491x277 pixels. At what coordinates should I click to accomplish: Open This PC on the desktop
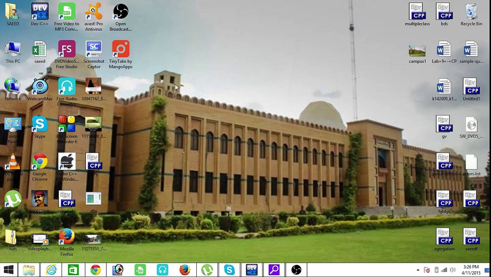pos(13,52)
